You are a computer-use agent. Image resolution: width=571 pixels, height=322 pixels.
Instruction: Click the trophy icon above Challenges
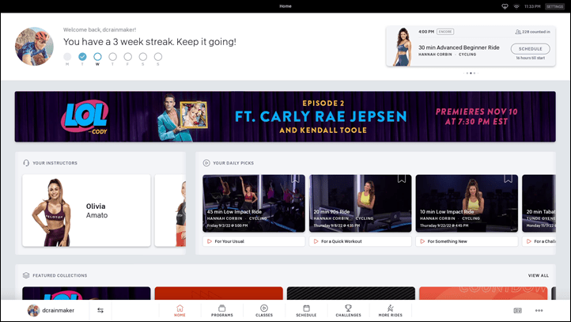tap(349, 309)
